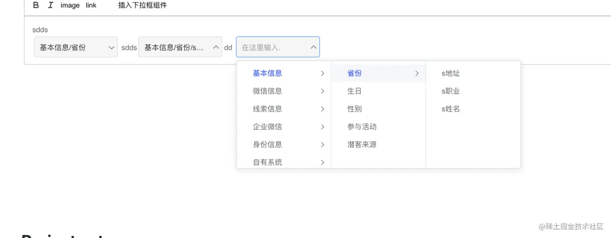Pick the s姓名 option
611x238 pixels.
[451, 109]
